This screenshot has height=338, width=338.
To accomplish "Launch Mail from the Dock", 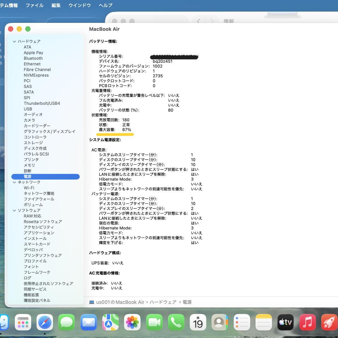I will tap(89, 322).
